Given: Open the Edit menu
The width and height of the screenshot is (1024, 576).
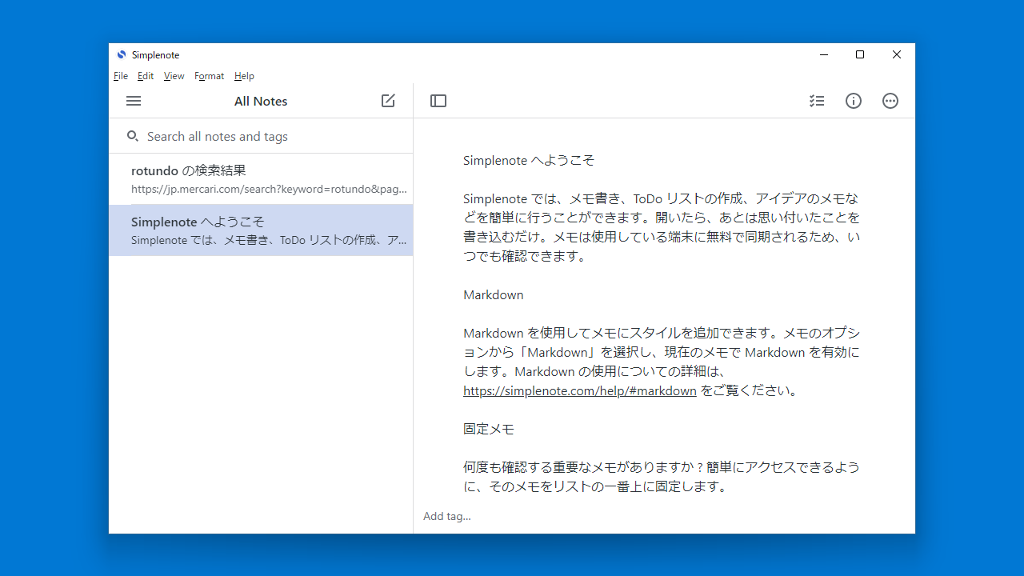Looking at the screenshot, I should 146,76.
